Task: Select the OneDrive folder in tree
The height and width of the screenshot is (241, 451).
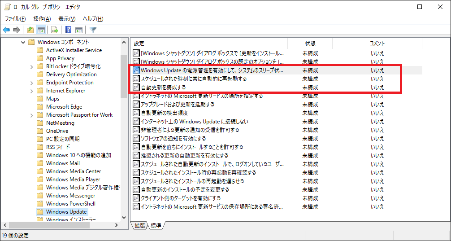Action: 56,131
